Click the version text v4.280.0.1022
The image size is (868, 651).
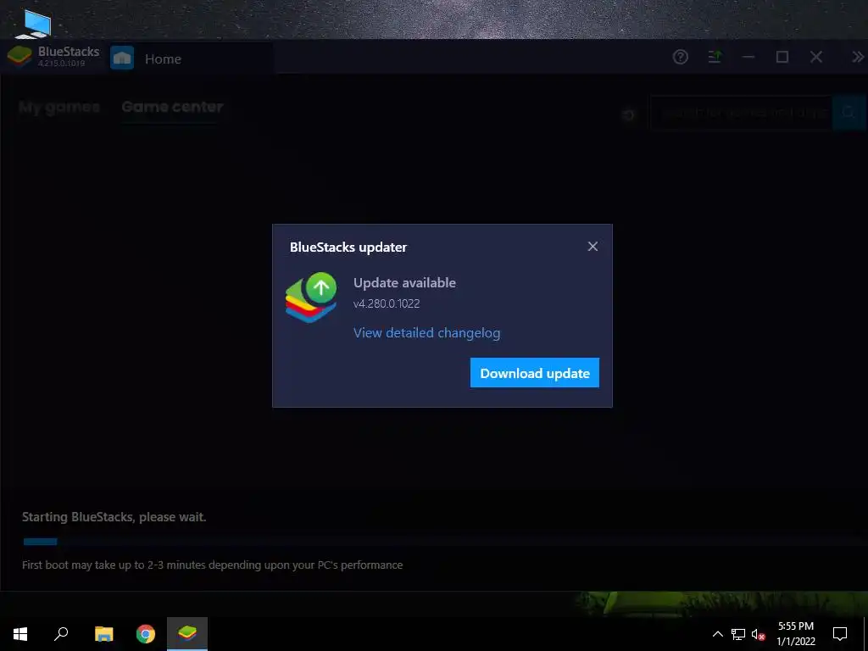(x=387, y=303)
